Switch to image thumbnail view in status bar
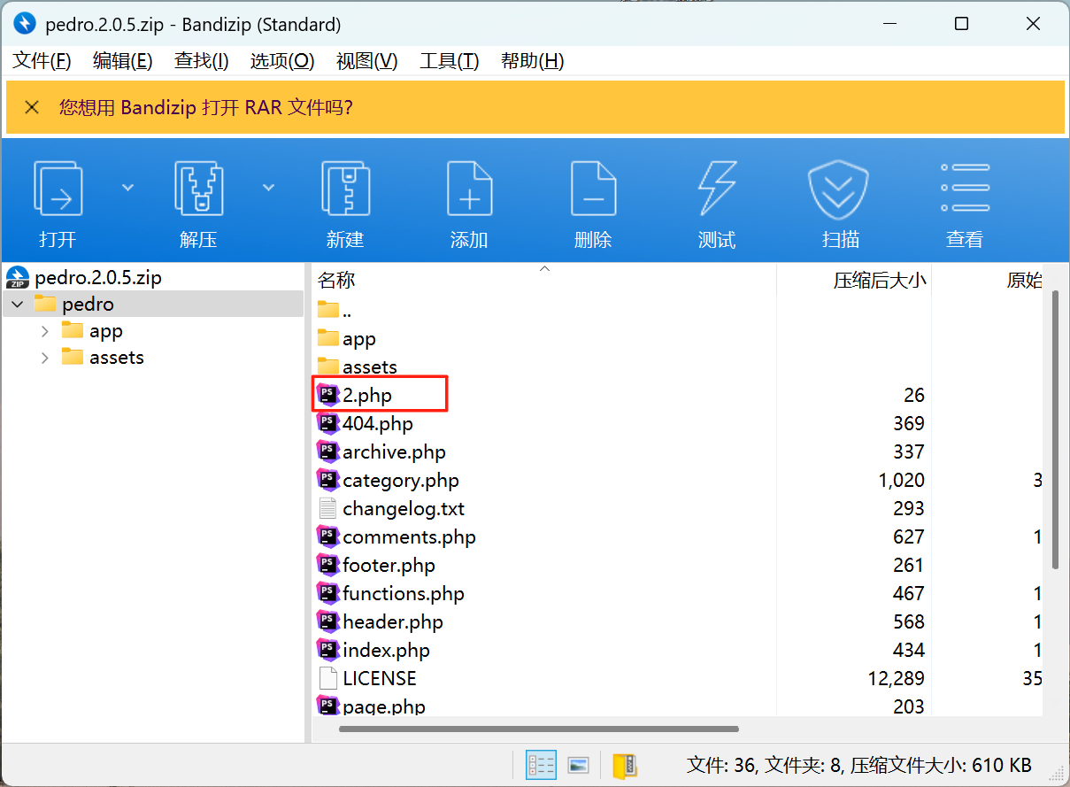This screenshot has height=787, width=1070. [x=579, y=765]
